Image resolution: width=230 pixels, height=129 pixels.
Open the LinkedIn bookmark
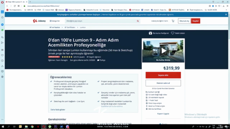tap(145, 10)
